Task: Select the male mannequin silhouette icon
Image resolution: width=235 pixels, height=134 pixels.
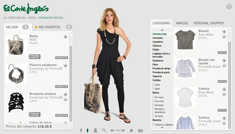Action: 81,130
